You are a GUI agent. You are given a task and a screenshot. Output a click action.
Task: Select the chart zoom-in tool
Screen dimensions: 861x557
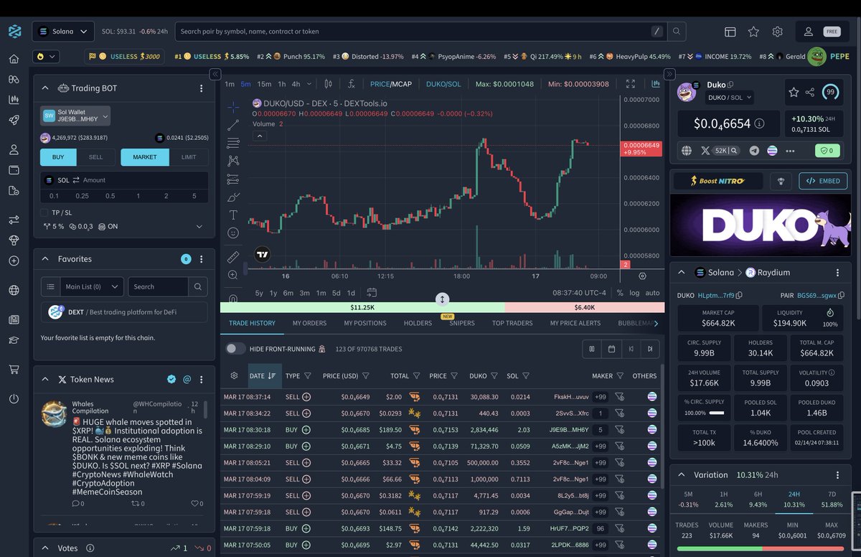point(233,275)
